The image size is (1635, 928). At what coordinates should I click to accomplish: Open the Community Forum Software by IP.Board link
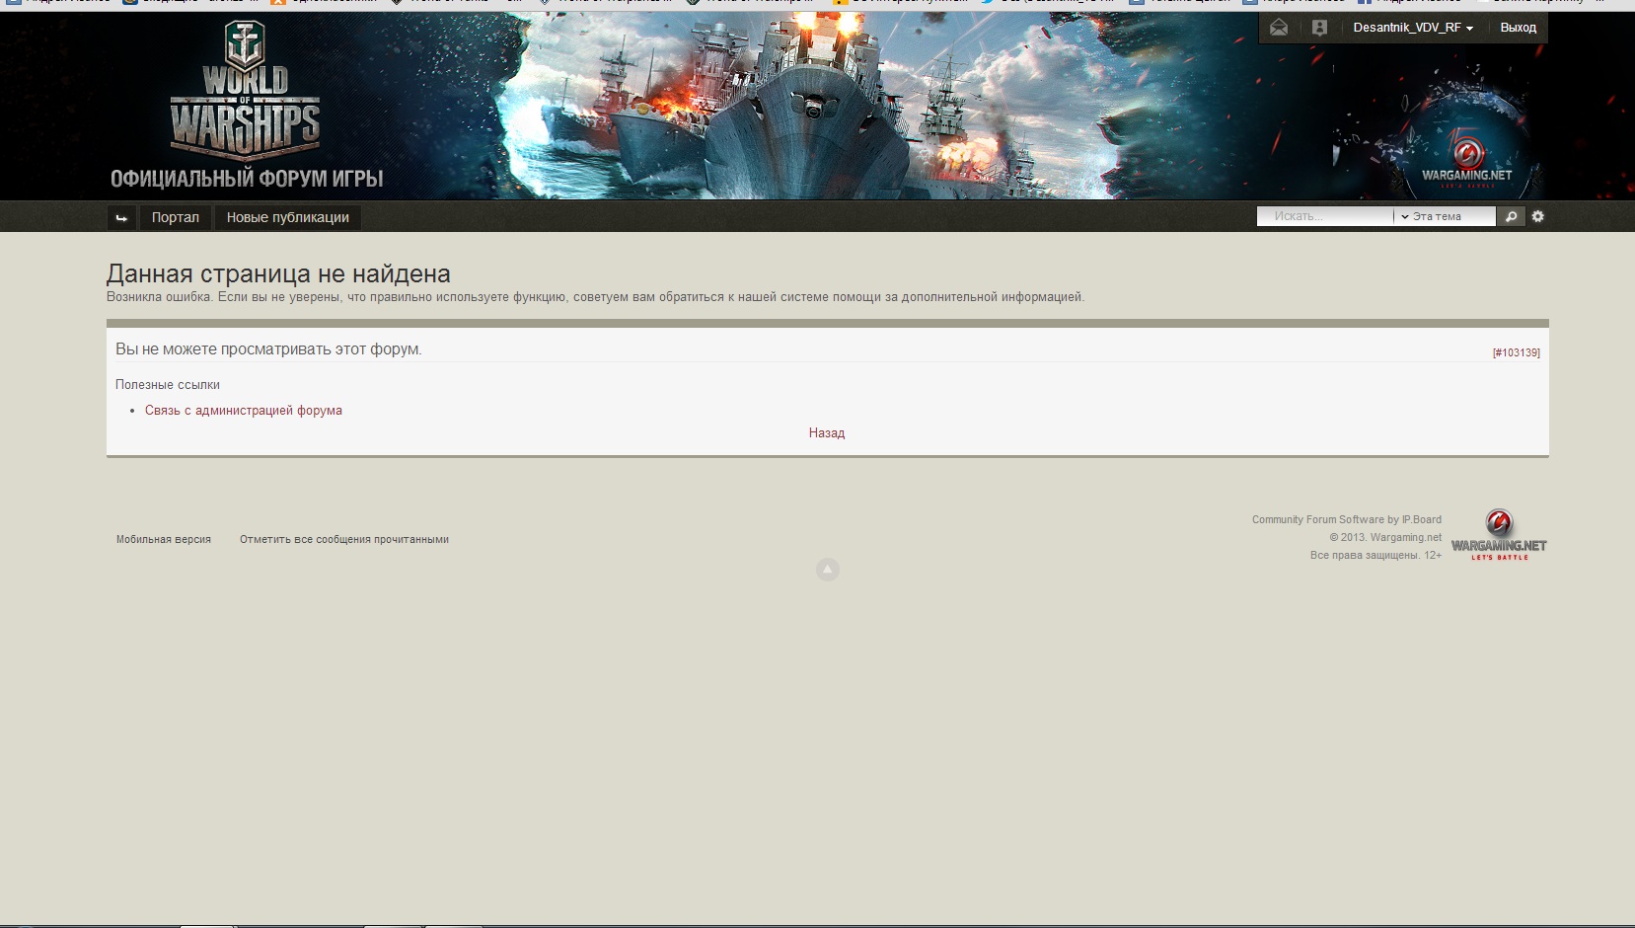click(1347, 519)
